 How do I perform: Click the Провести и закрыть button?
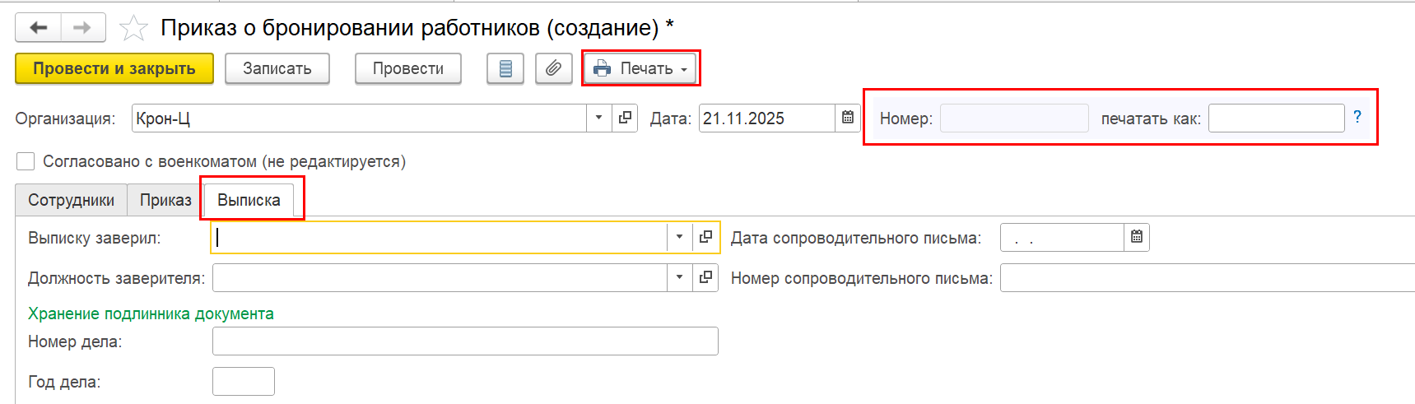pyautogui.click(x=114, y=69)
